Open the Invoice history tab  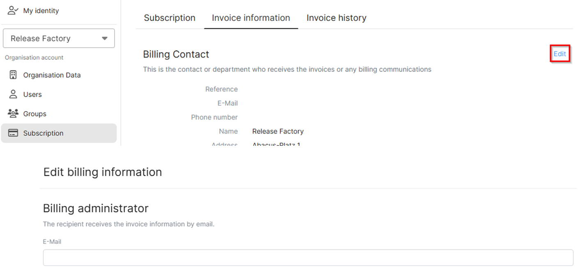tap(336, 18)
